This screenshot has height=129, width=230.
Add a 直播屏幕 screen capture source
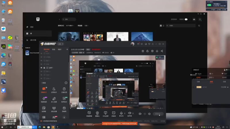[89, 114]
